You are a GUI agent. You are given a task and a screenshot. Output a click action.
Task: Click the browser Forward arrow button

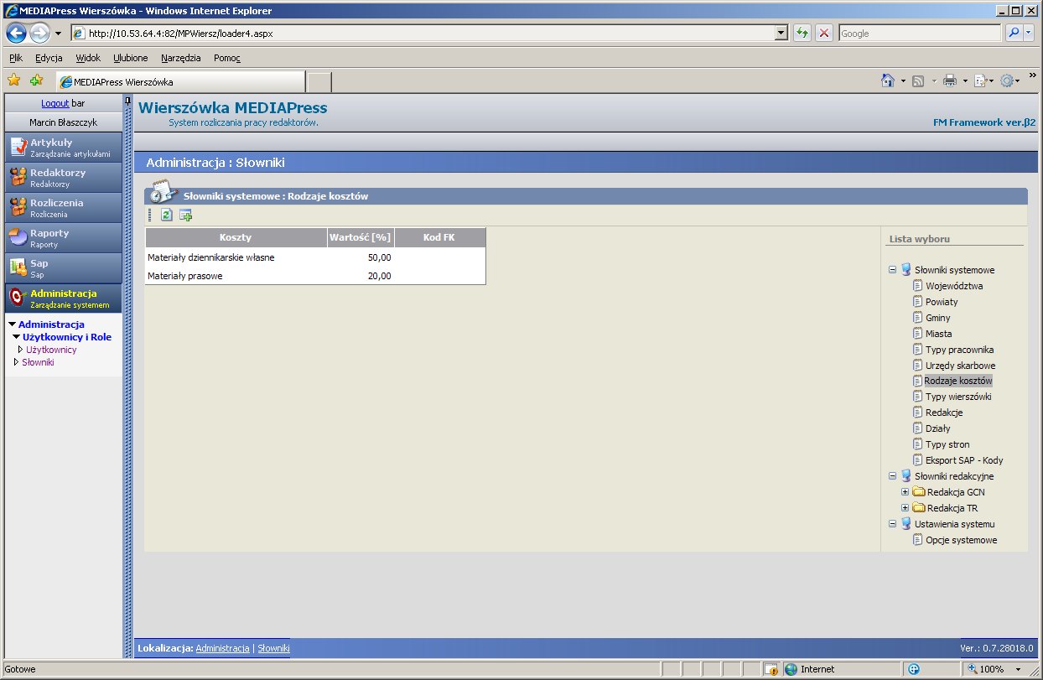tap(39, 34)
